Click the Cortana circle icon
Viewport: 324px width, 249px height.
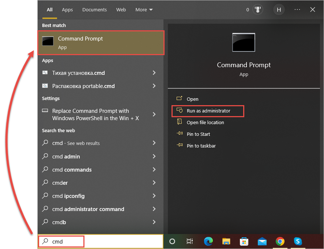(172, 241)
